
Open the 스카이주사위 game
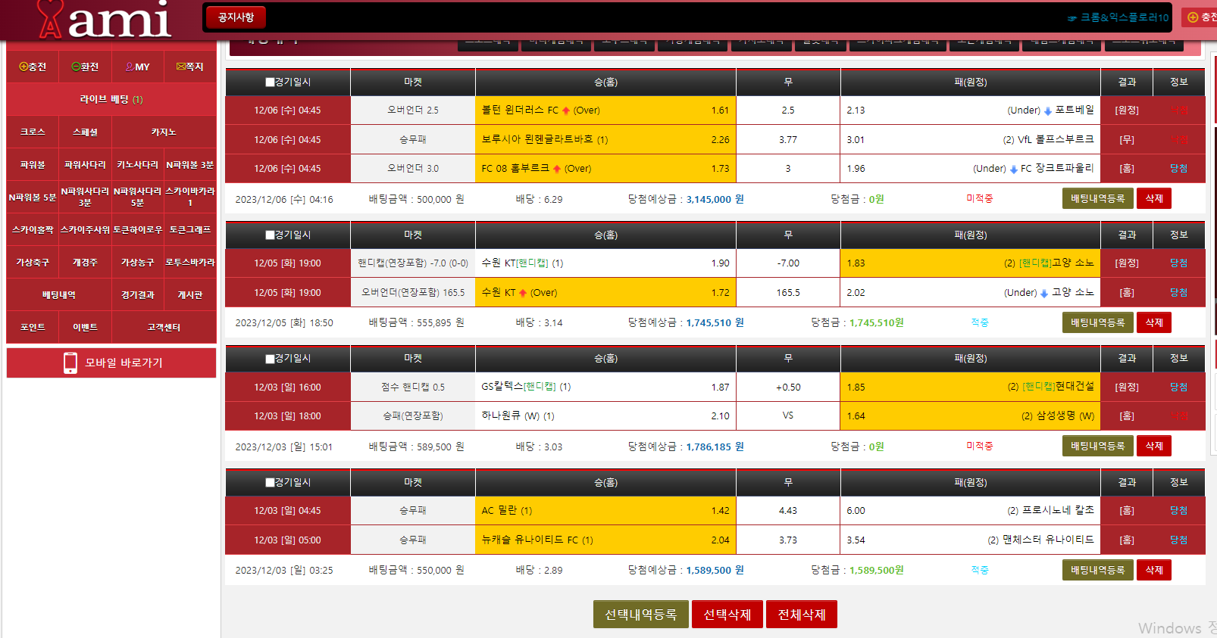85,229
